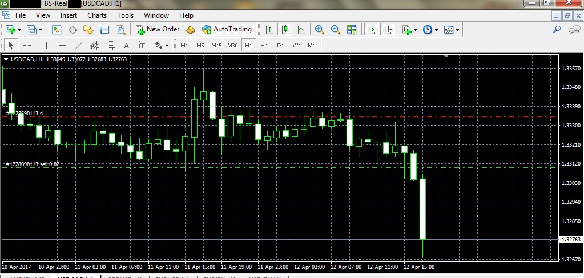Screen dimensions: 584x278
Task: Open the Strategy Tester magnifier icon
Action: pos(120,30)
